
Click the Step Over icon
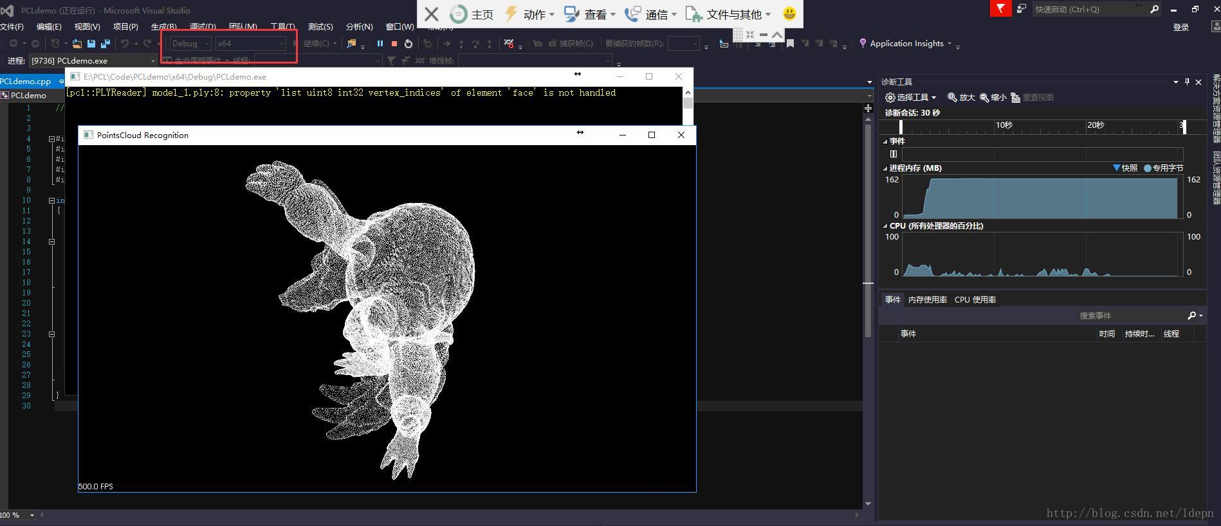coord(475,44)
